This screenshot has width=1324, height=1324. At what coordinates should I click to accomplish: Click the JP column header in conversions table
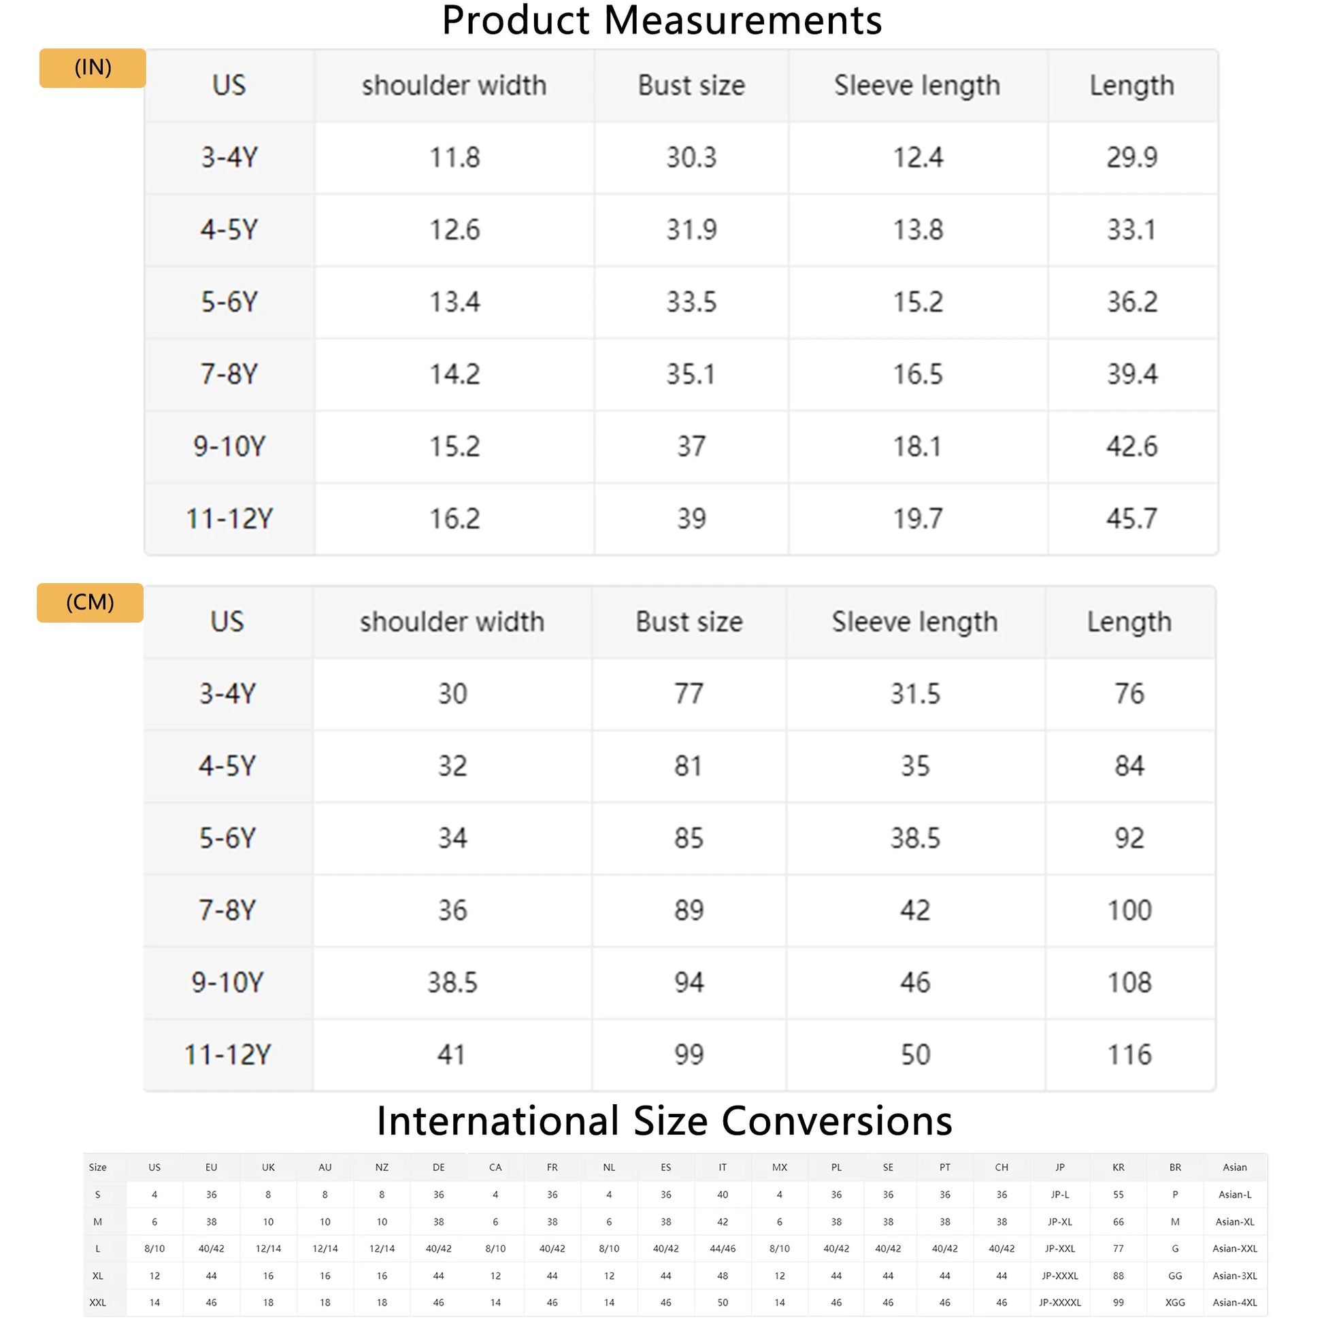1059,1167
